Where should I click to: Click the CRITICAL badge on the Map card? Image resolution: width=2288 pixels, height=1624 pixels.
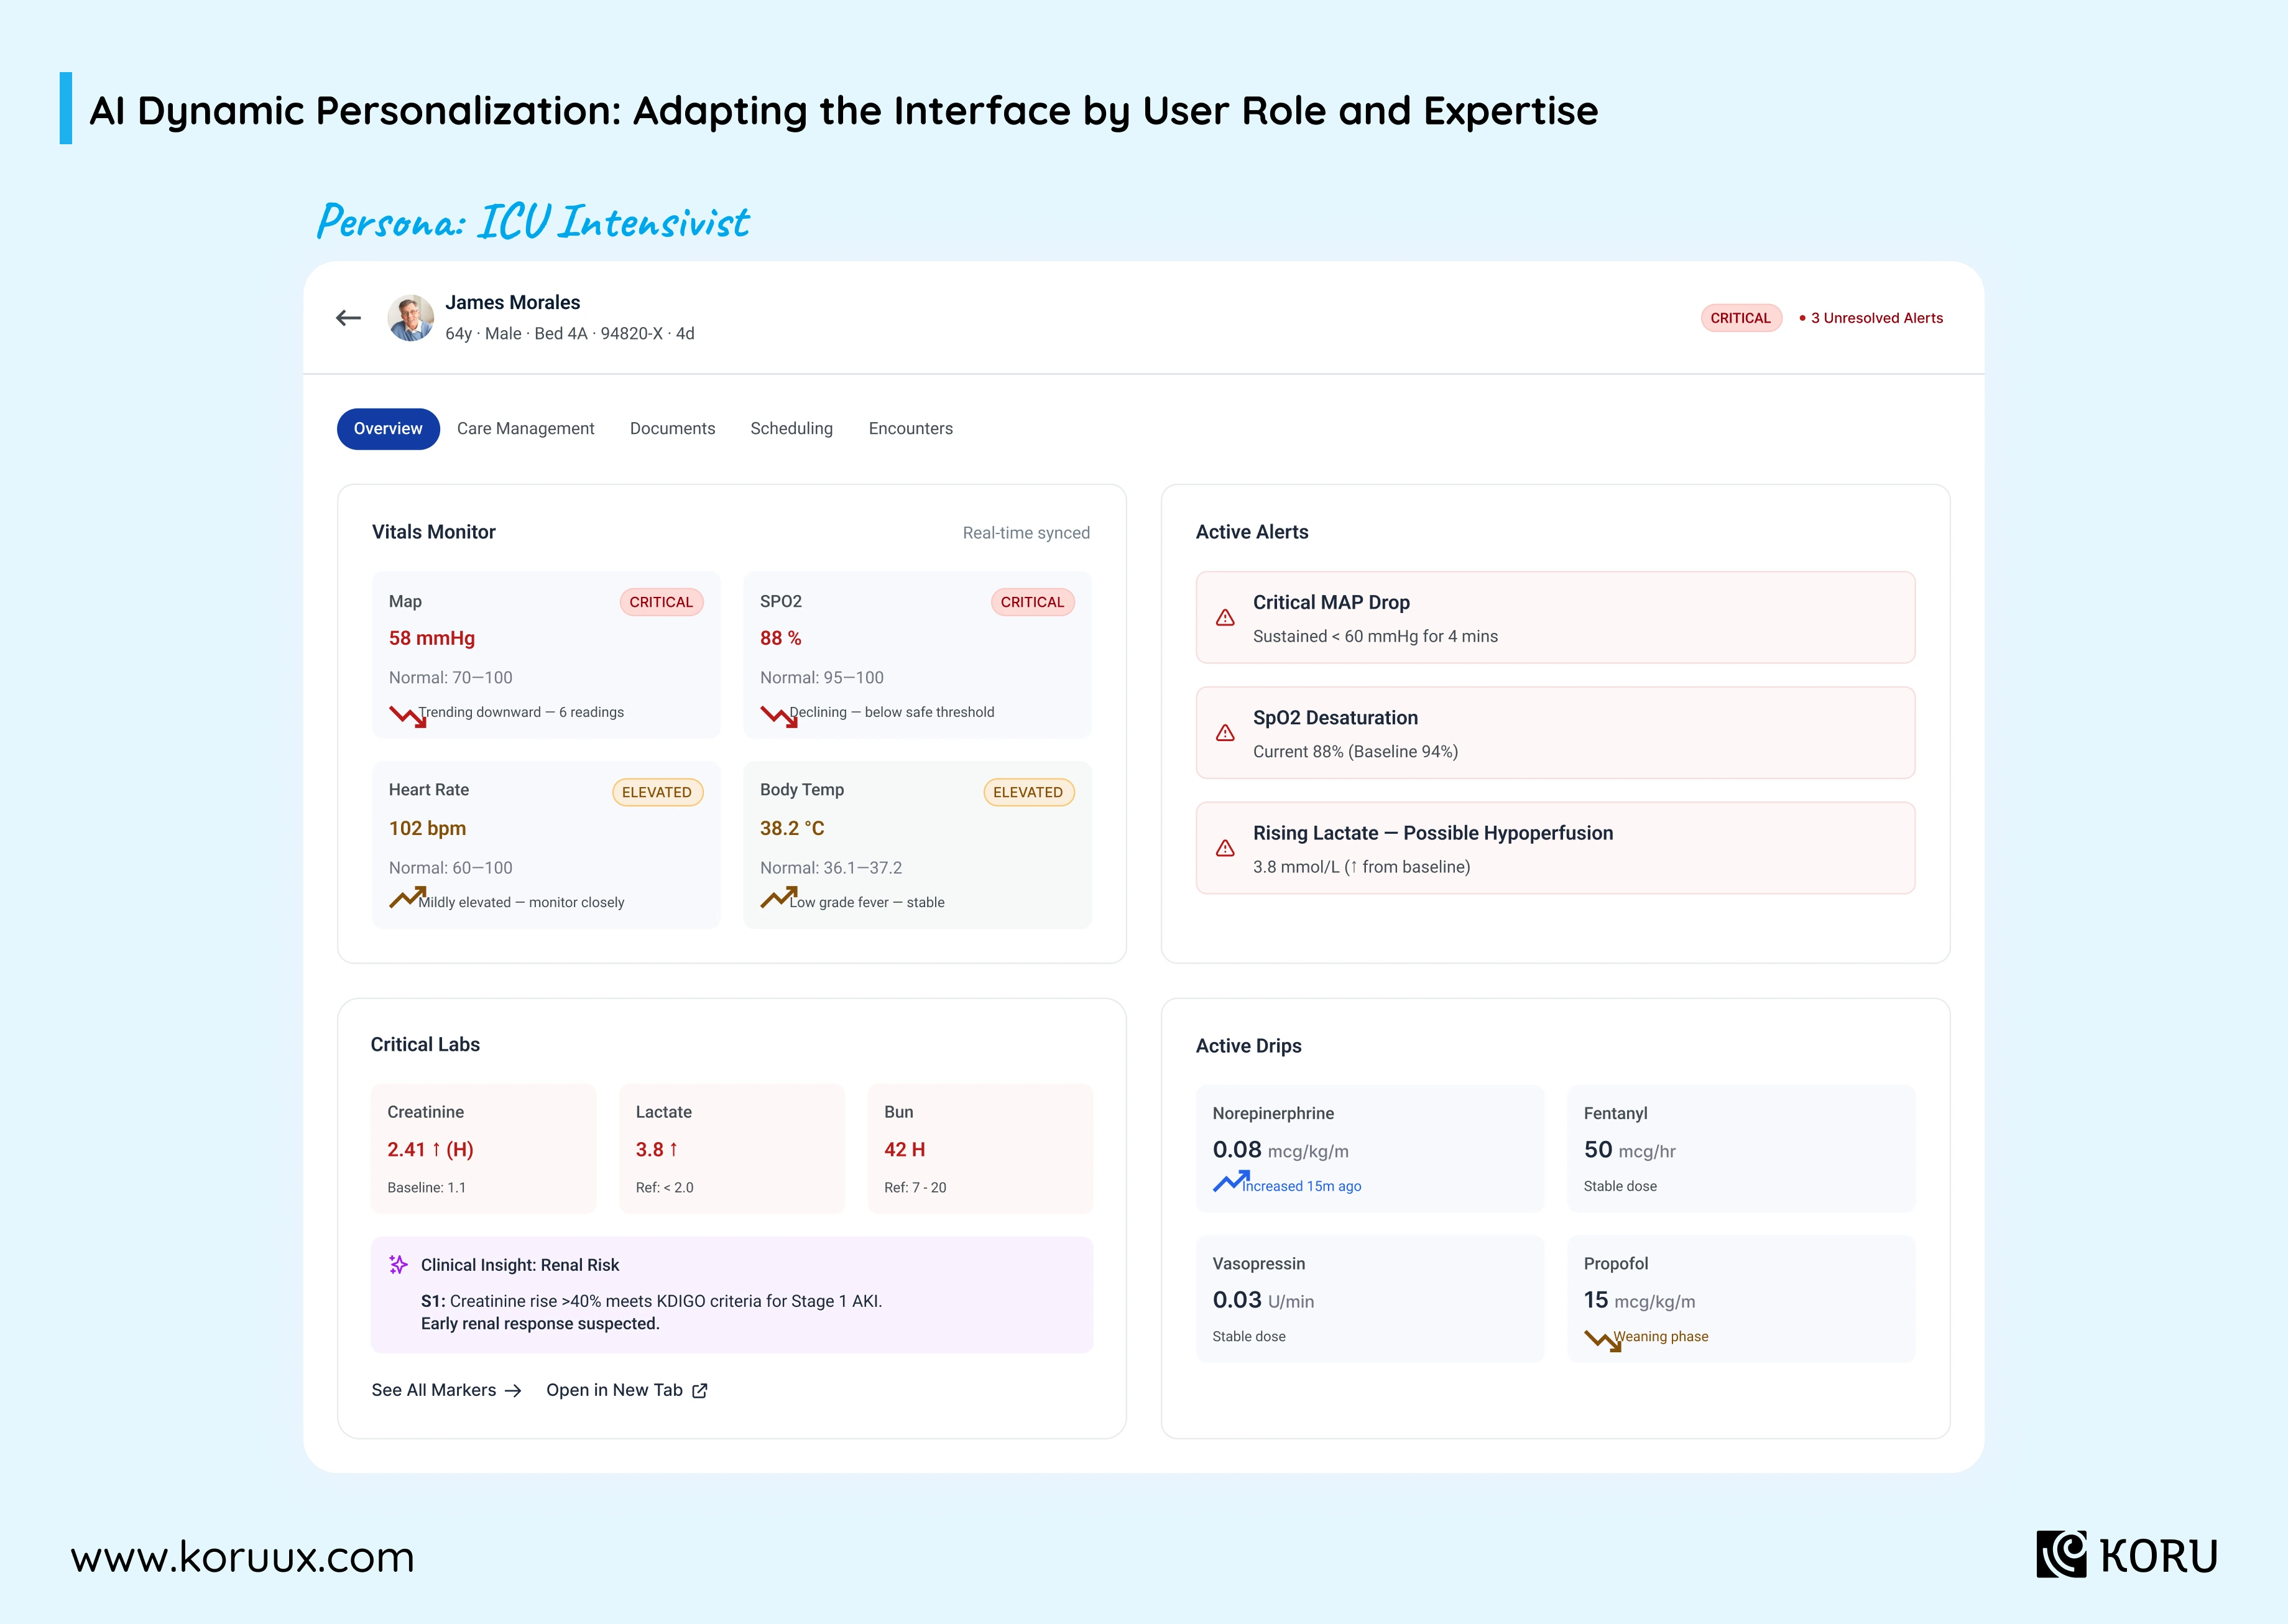661,602
